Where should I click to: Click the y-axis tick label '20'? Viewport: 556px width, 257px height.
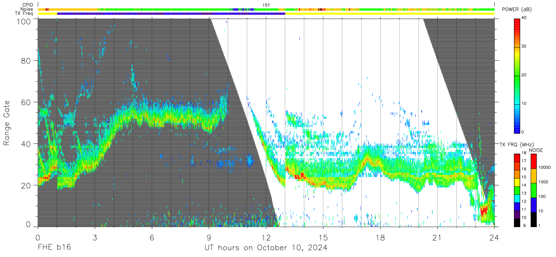click(x=26, y=185)
